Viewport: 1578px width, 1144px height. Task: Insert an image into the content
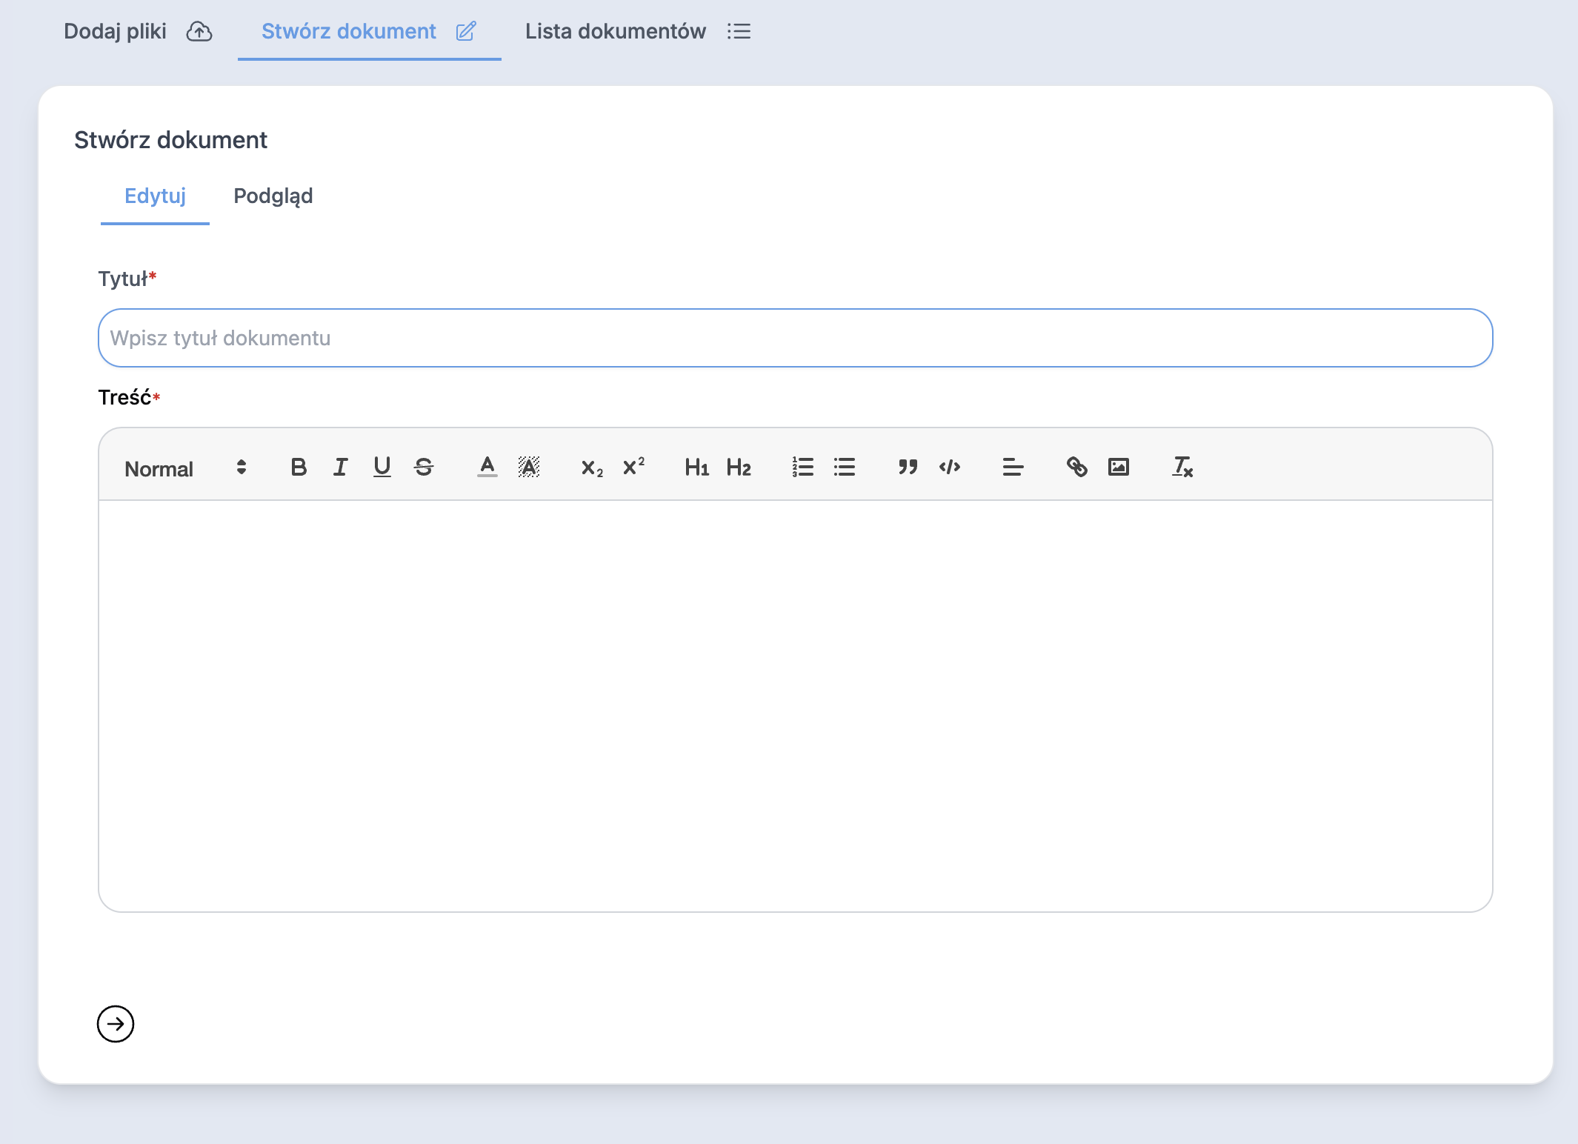click(1118, 467)
